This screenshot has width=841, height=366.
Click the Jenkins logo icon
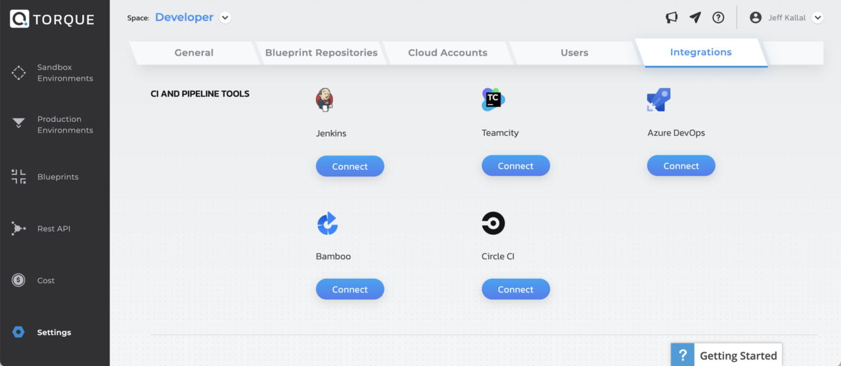pos(324,100)
